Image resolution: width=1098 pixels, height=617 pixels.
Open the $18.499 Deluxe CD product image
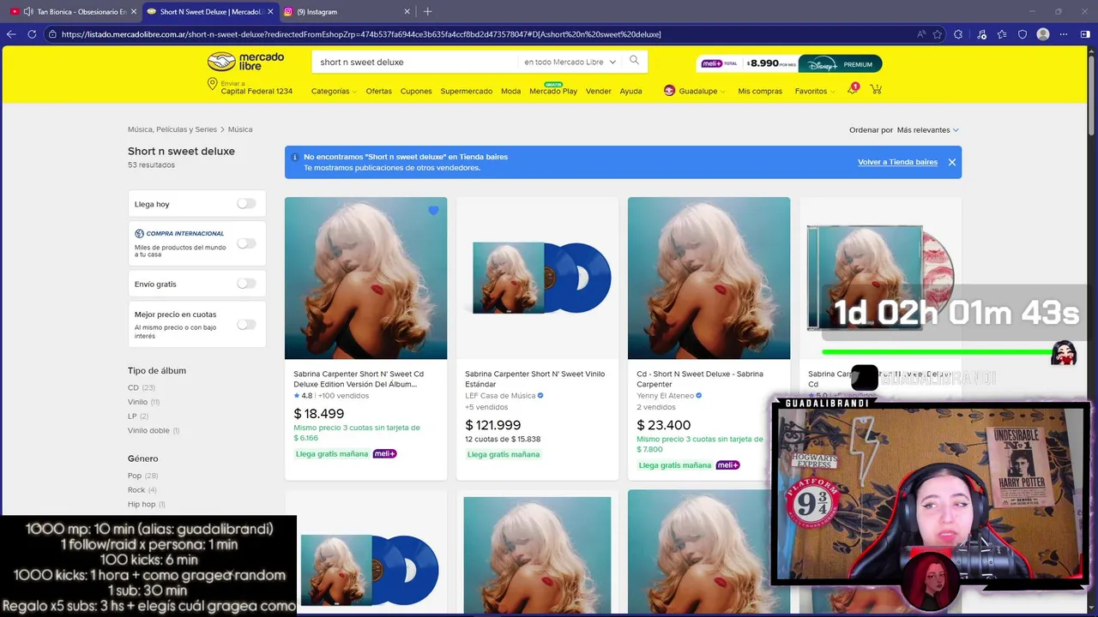[365, 279]
